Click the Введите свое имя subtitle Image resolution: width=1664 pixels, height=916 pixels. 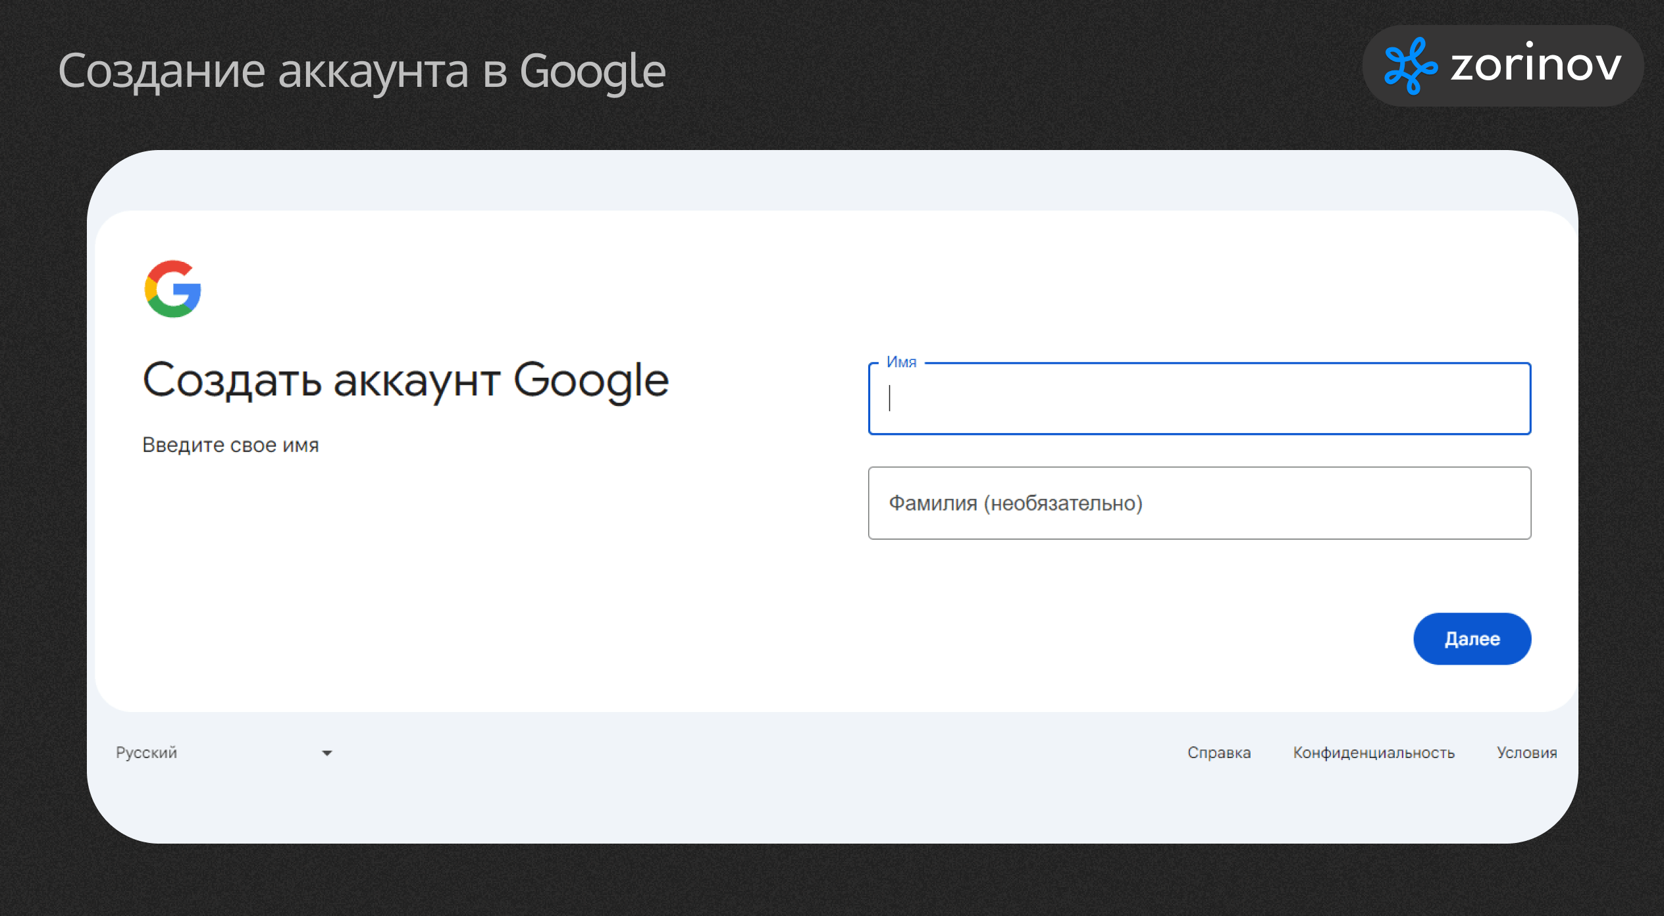click(230, 445)
